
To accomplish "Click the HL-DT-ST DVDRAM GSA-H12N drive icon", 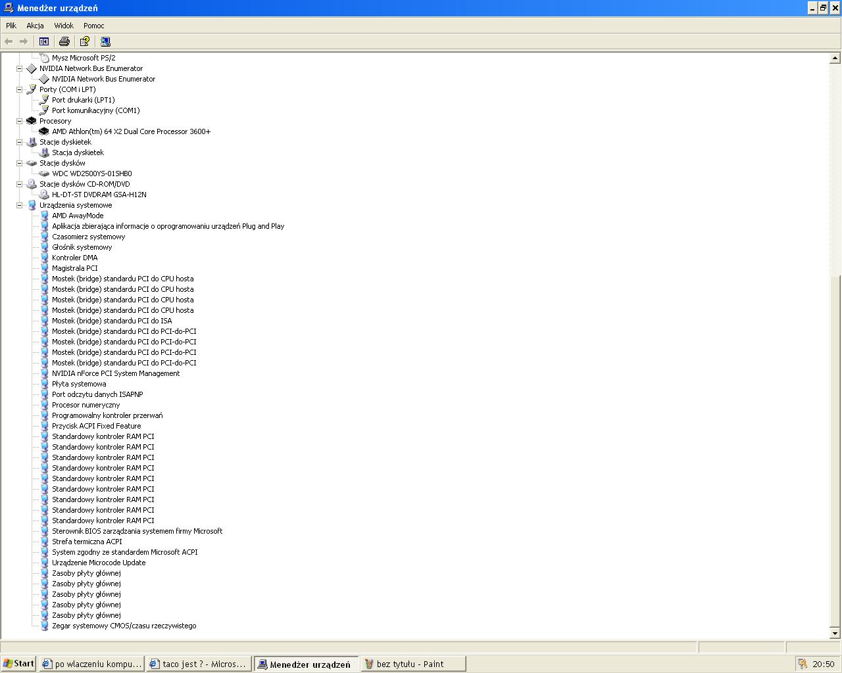I will pyautogui.click(x=44, y=195).
